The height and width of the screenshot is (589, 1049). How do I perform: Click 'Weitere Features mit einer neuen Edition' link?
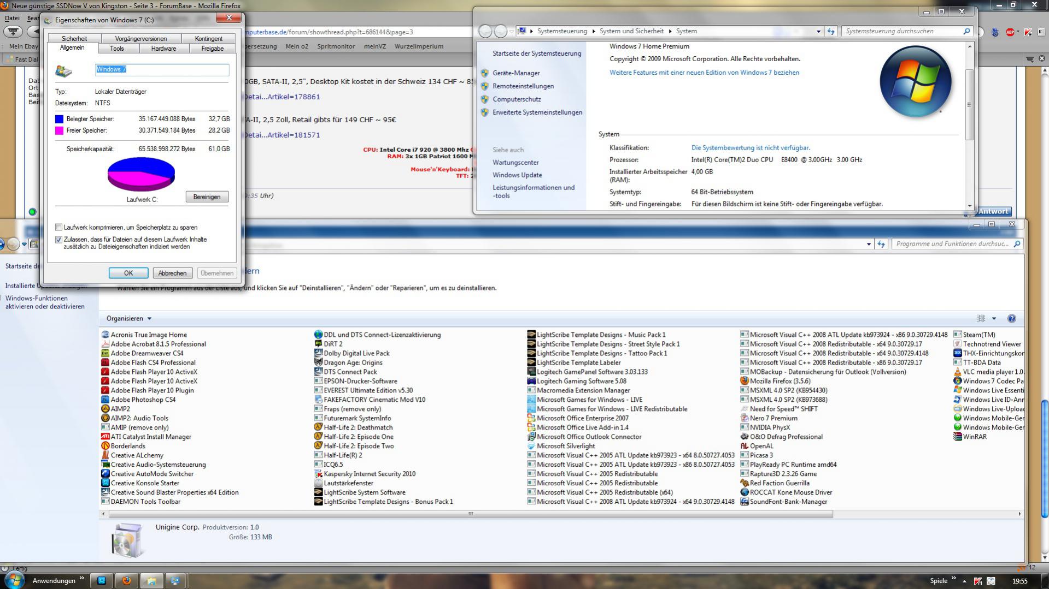[704, 72]
